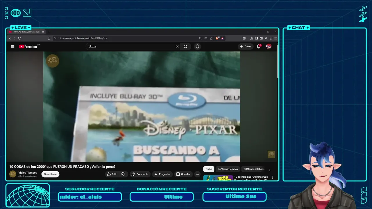Click the Suscribirse button

pyautogui.click(x=50, y=174)
